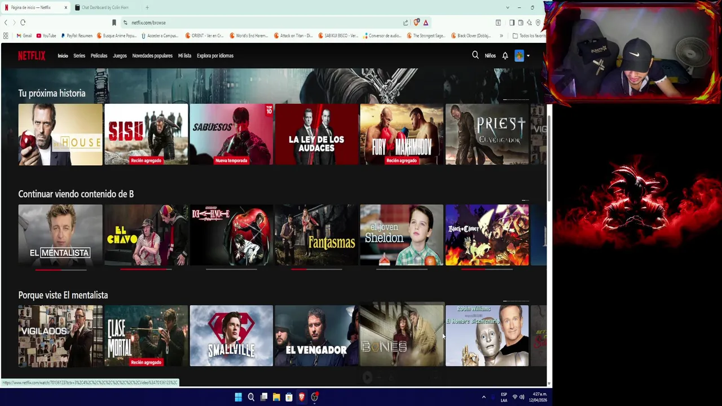
Task: Continue watching Fantasmas
Action: coord(316,235)
